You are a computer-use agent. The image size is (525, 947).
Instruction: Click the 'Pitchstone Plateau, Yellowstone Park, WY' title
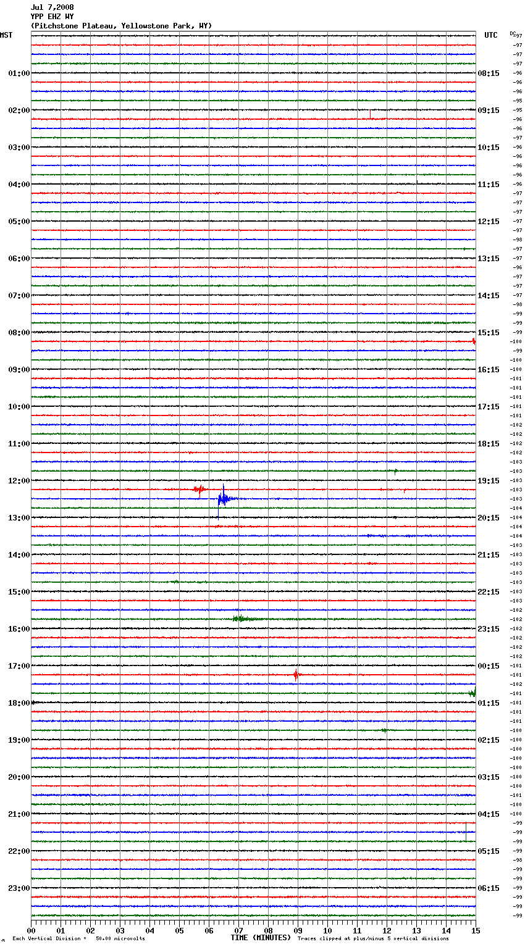121,26
